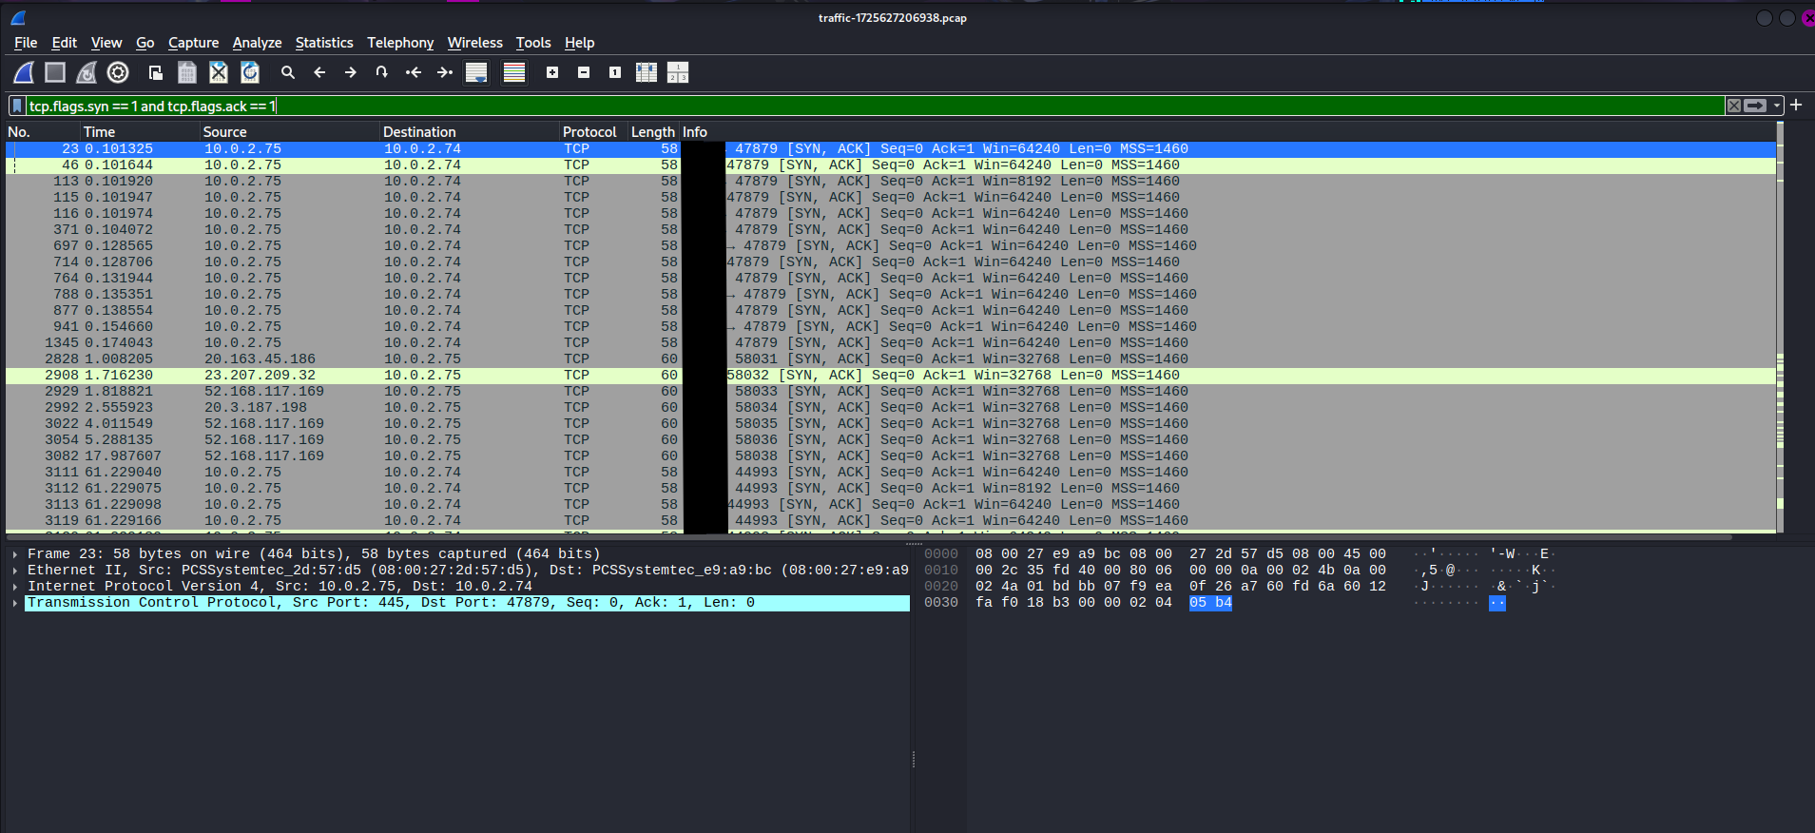
Task: Select packet 3082 at time 17.987607
Action: tap(891, 455)
